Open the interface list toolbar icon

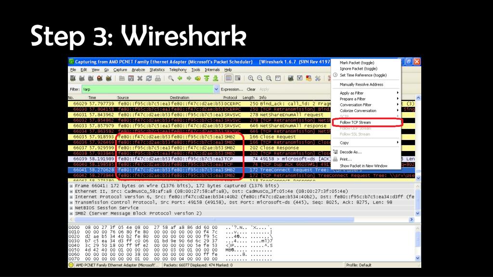pos(73,78)
